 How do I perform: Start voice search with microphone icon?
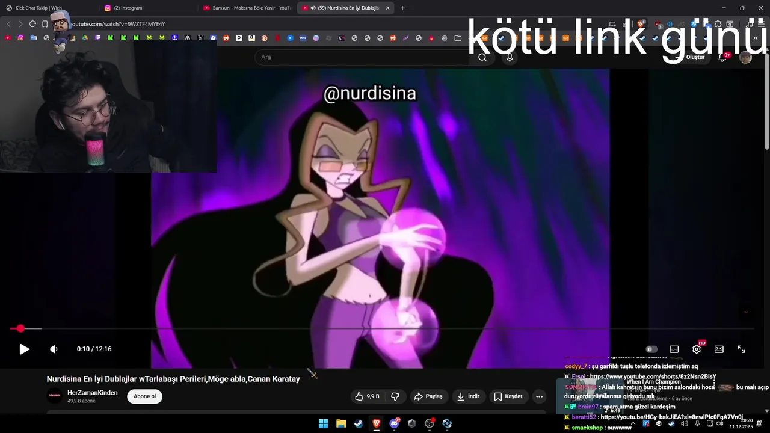[x=510, y=57]
